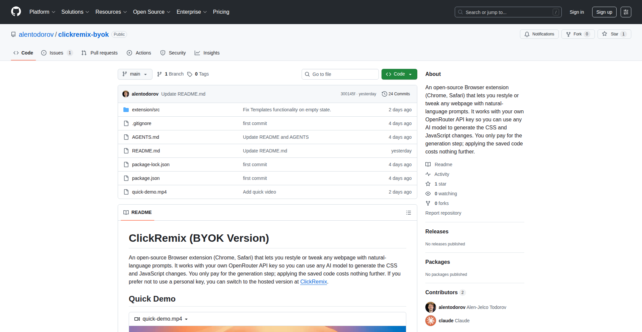Open the README outline list icon
The height and width of the screenshot is (332, 642).
point(409,213)
